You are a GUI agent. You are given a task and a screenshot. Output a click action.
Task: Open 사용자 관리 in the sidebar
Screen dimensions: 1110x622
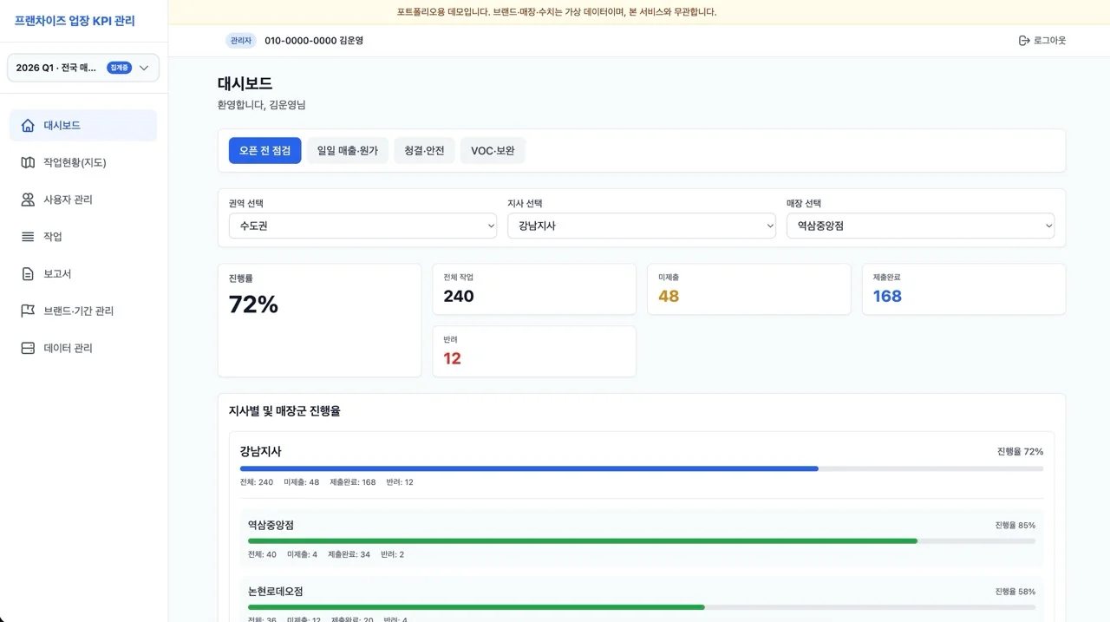(83, 200)
